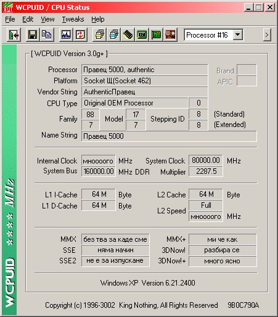This screenshot has width=278, height=317.
Task: Click 'Windows XP Version 6.21.2400' text
Action: click(x=147, y=283)
